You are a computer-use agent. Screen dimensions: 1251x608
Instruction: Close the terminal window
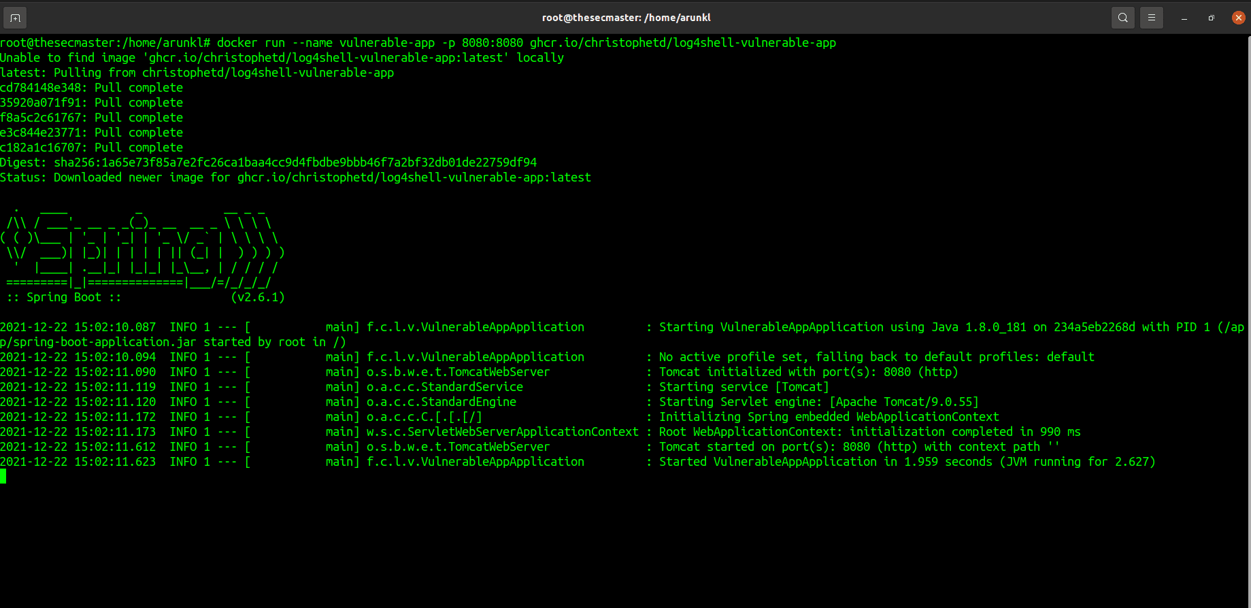[x=1238, y=18]
